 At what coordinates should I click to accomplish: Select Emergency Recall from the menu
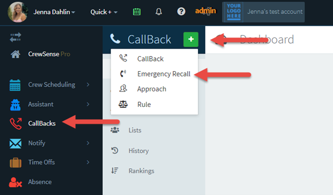point(164,74)
